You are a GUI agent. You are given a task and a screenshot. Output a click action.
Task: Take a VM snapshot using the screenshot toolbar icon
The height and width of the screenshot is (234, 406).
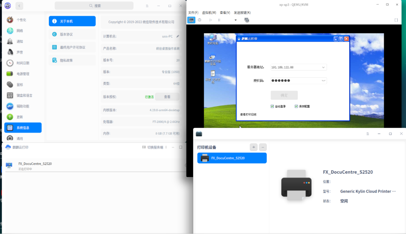tap(247, 20)
